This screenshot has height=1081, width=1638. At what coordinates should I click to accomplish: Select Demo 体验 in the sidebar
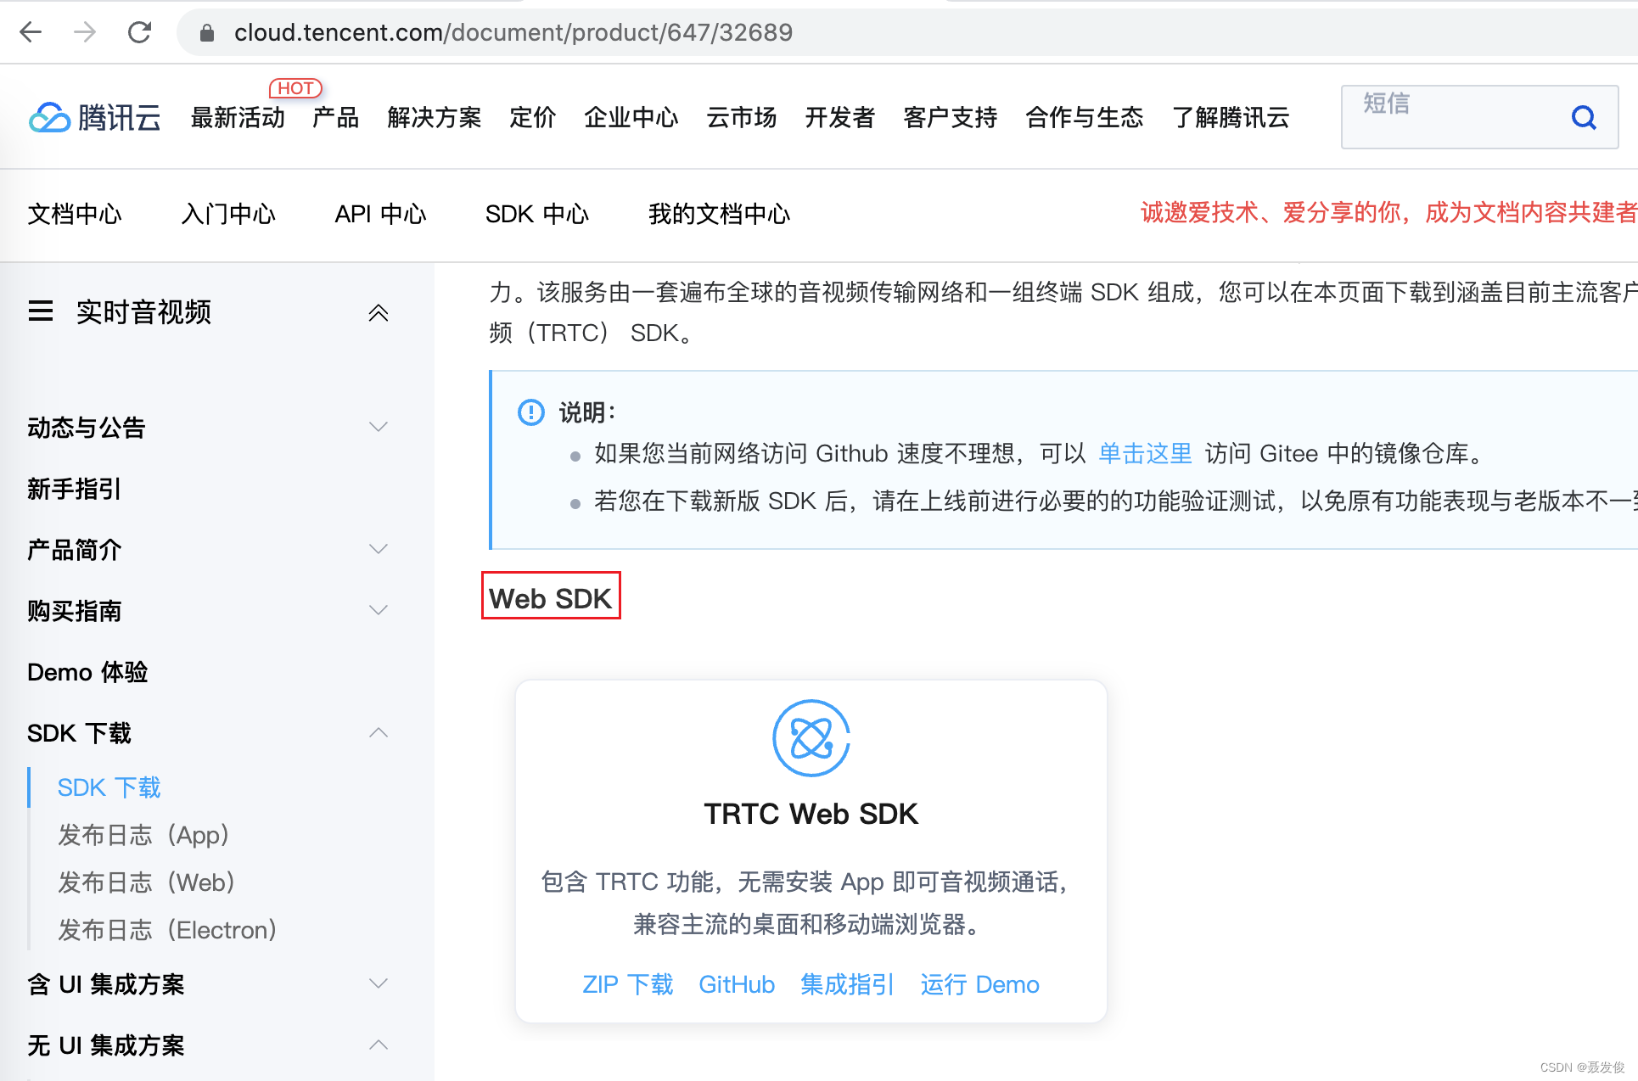(87, 672)
